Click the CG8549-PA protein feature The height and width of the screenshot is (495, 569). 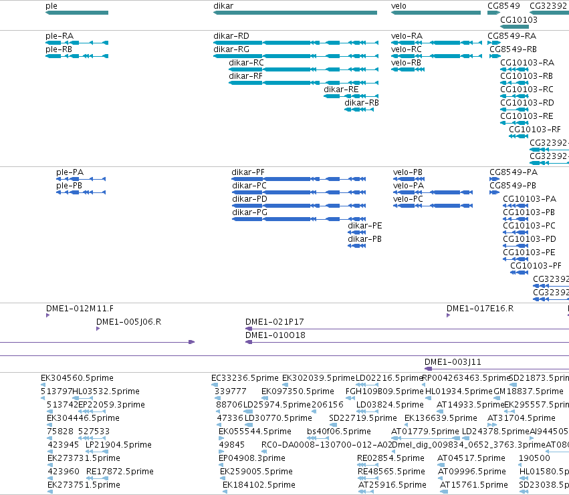(495, 179)
